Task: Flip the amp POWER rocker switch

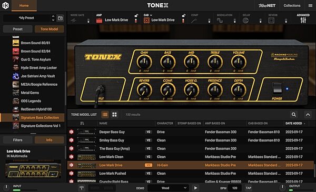Action: tap(278, 88)
